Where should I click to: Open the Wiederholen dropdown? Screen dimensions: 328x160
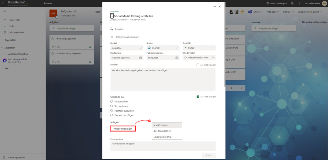199,58
